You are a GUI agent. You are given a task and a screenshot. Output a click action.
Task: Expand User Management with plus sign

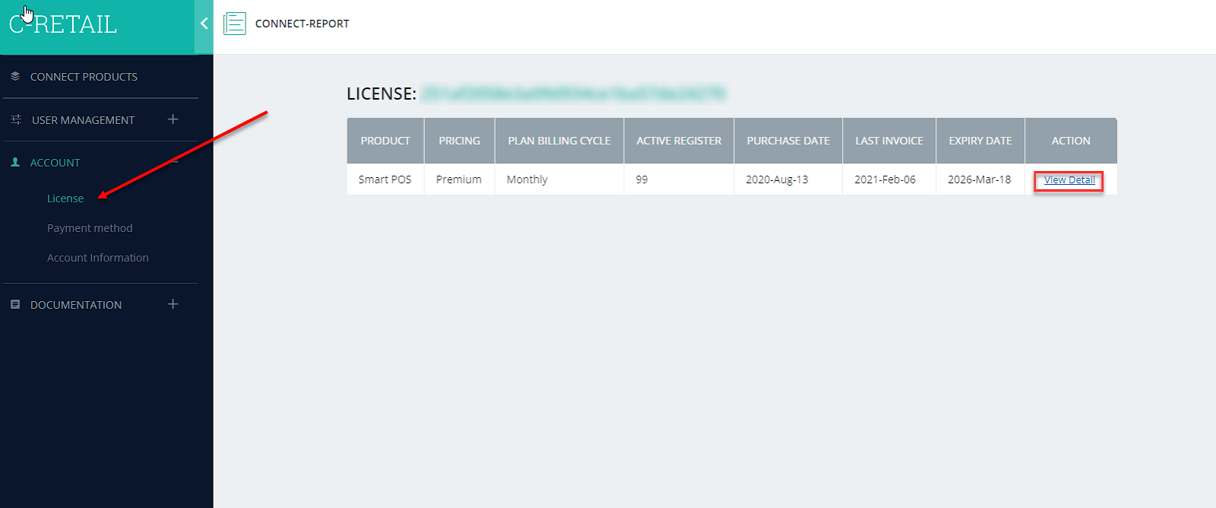coord(173,119)
